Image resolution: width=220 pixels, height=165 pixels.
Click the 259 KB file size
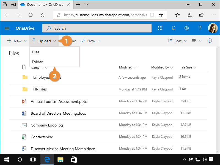[x=185, y=101]
